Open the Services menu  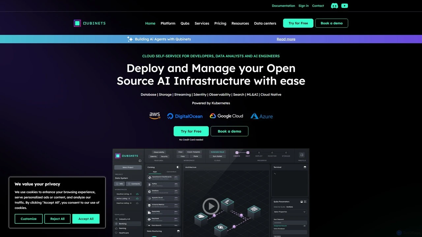tap(202, 23)
